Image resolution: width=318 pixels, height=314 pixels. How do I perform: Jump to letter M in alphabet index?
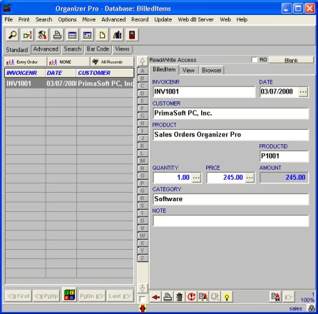click(x=143, y=161)
